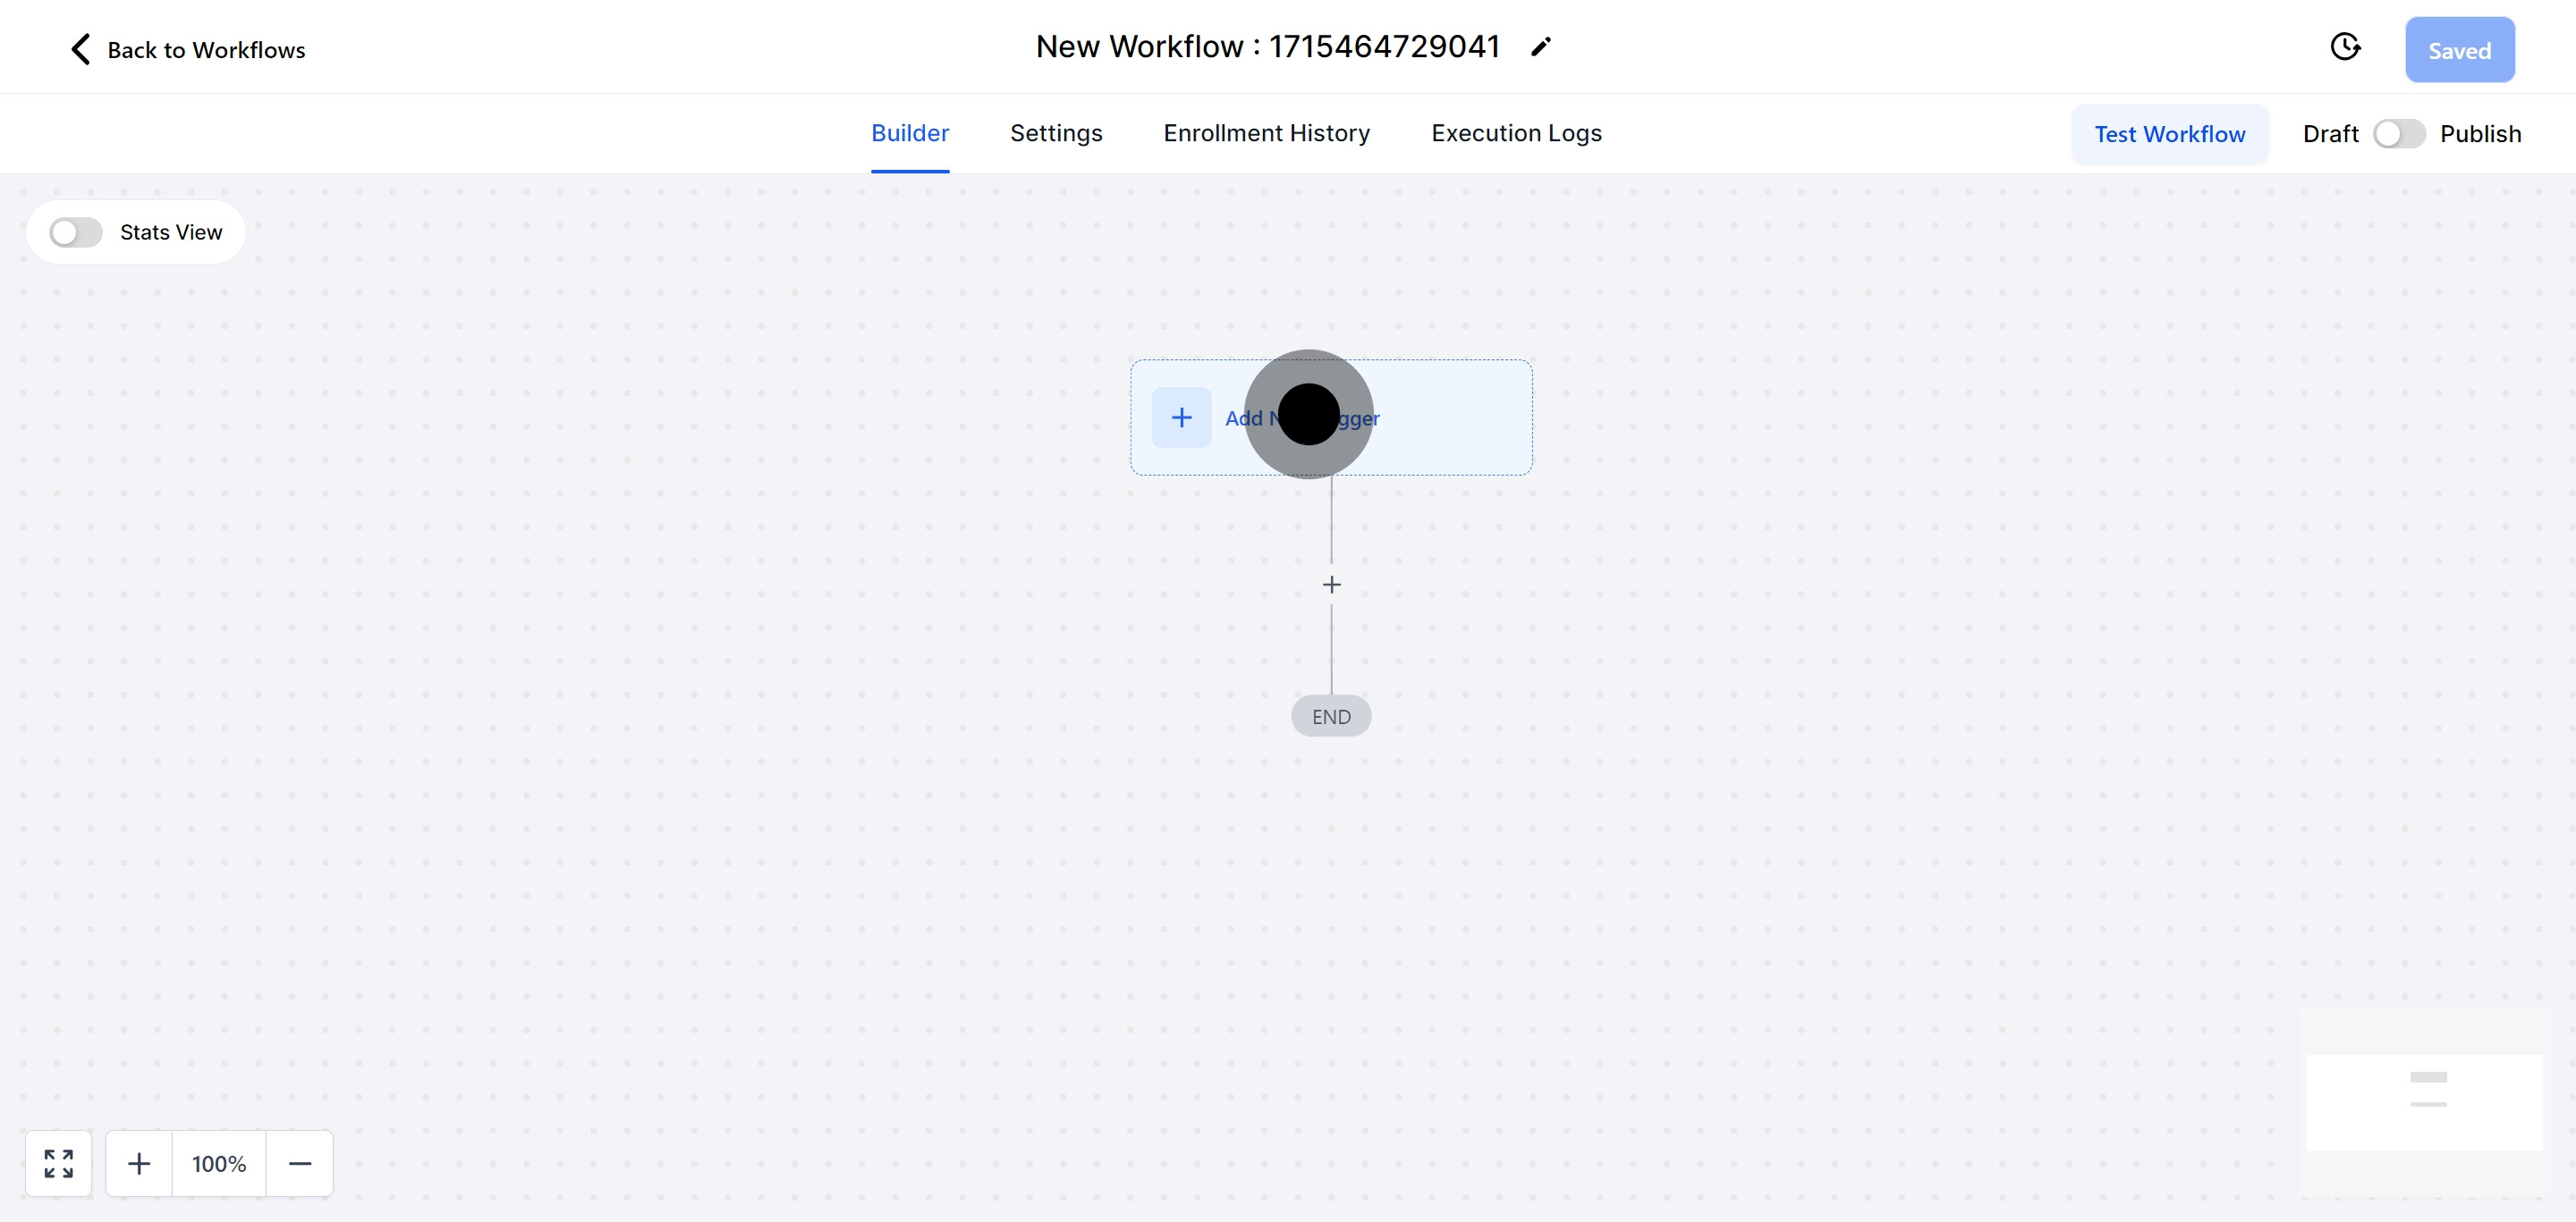Image resolution: width=2576 pixels, height=1222 pixels.
Task: Click plus icon in trigger box
Action: coord(1181,417)
